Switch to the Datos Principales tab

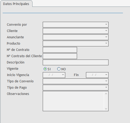pyautogui.click(x=16, y=4)
